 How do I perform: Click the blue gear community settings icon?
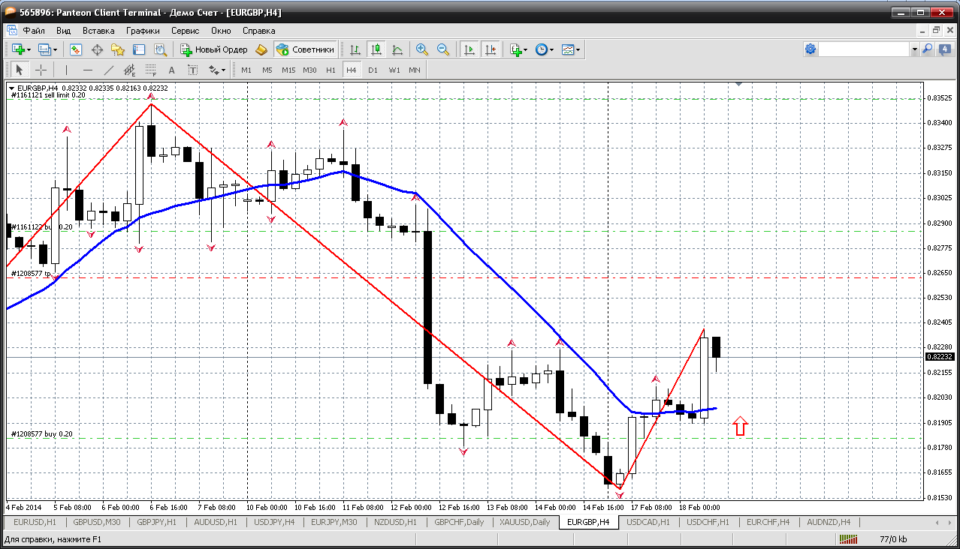tap(811, 49)
